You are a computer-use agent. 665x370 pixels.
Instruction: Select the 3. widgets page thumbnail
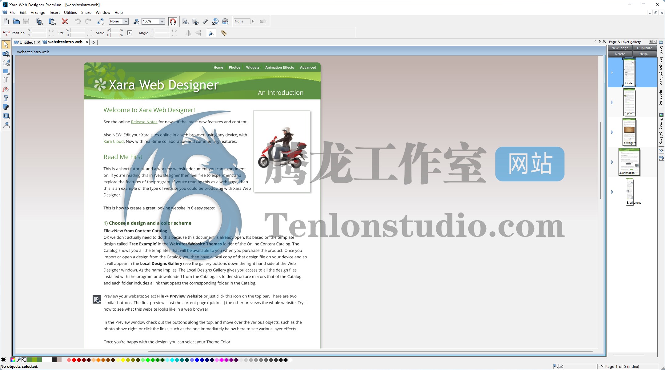pos(629,132)
